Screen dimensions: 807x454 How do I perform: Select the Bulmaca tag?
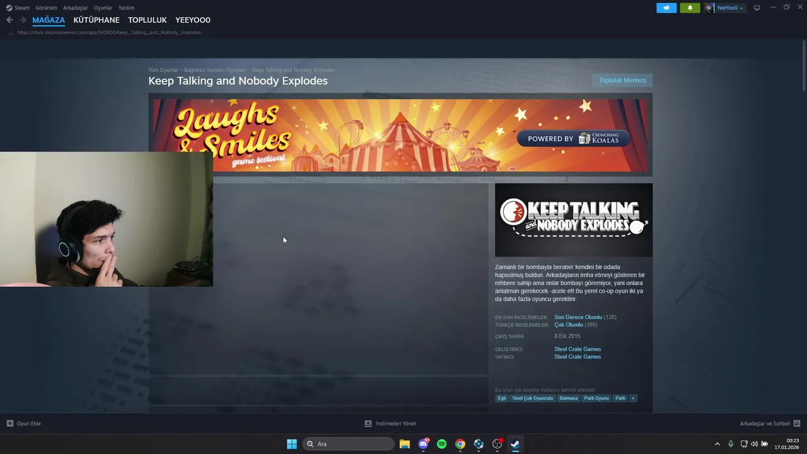[569, 399]
